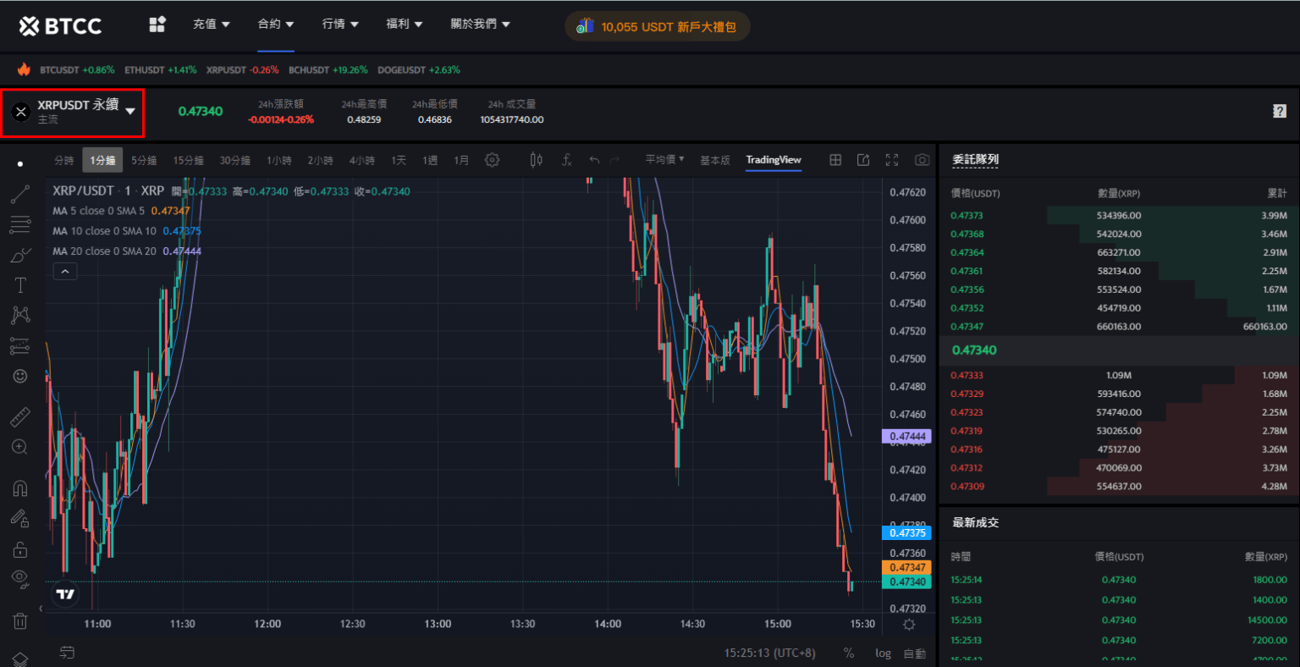Switch to the TradingView tab
1300x667 pixels.
(x=773, y=159)
